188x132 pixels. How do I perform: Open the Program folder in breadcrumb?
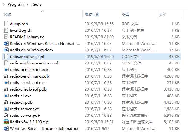tap(16, 4)
